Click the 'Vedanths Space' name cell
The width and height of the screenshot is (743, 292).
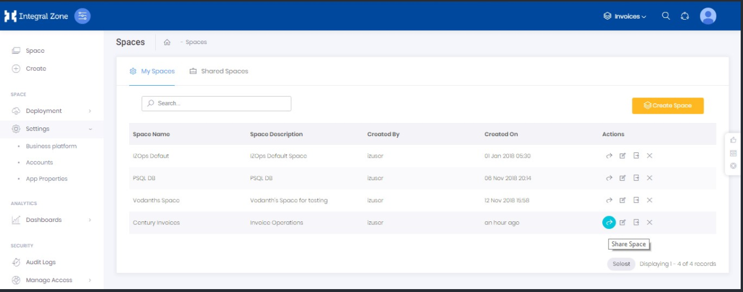(x=156, y=200)
